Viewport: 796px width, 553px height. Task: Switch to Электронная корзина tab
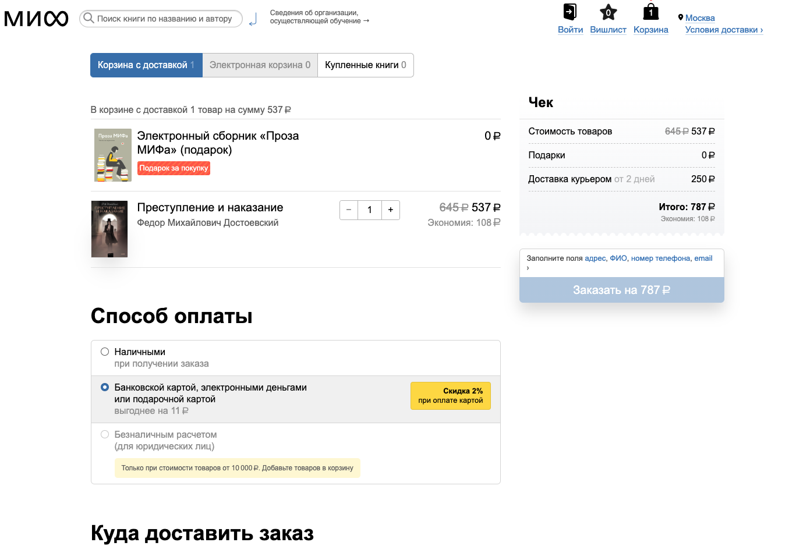pyautogui.click(x=260, y=65)
